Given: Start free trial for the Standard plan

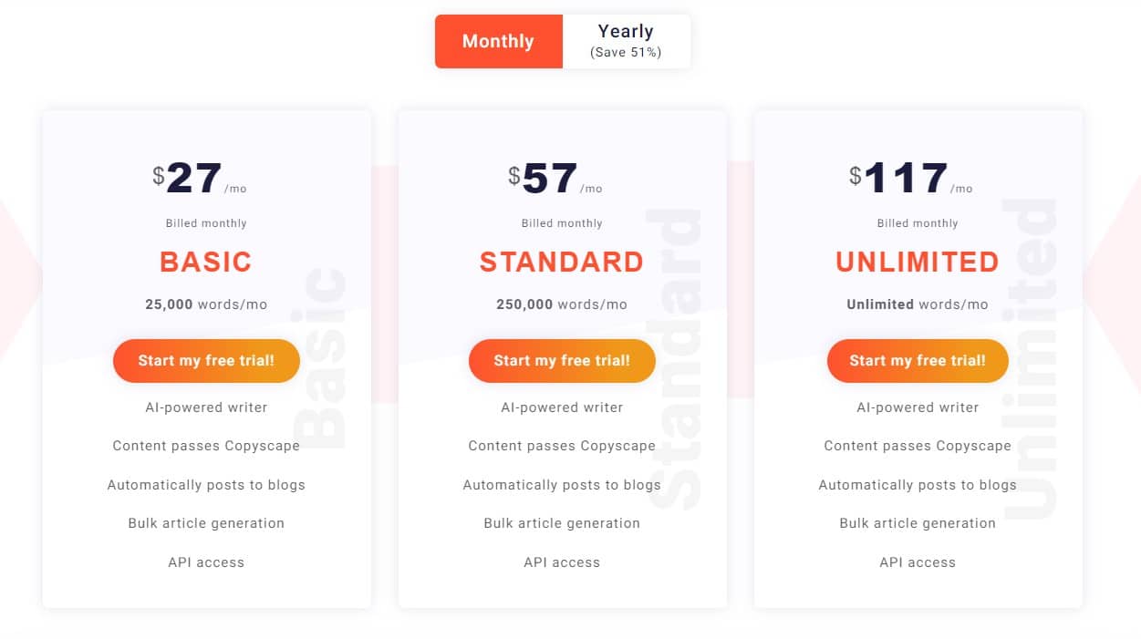Looking at the screenshot, I should click(562, 361).
